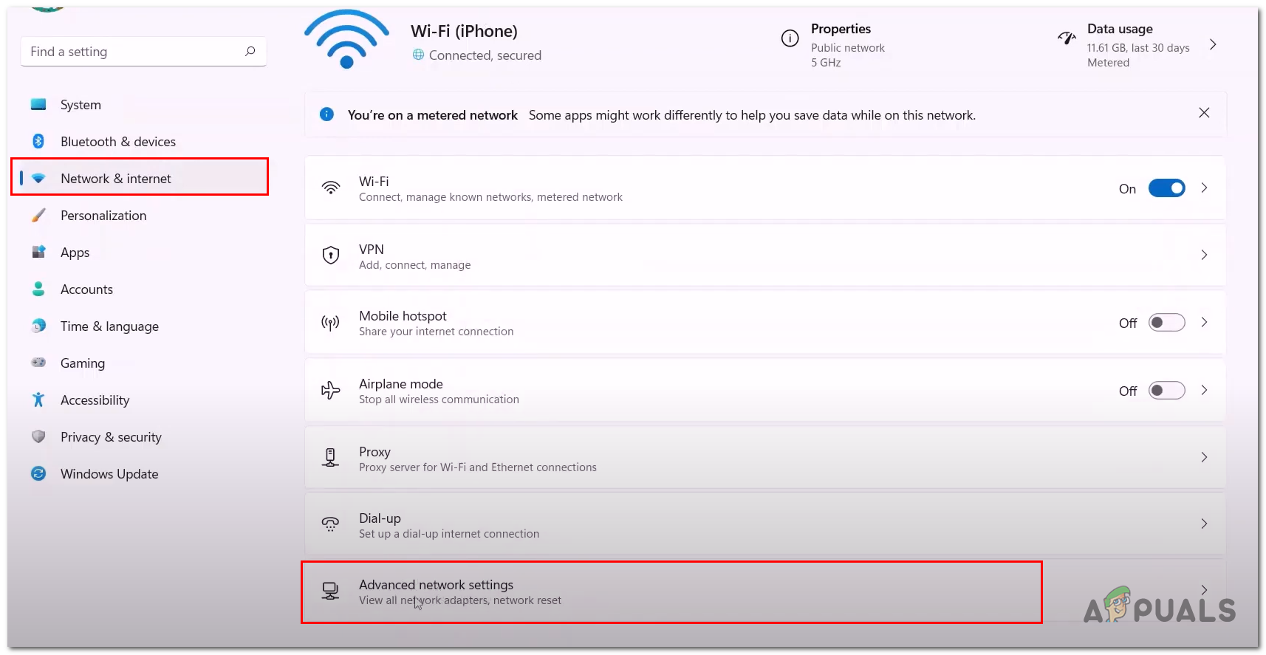Enable the Mobile hotspot toggle
The width and height of the screenshot is (1266, 655).
click(1166, 323)
